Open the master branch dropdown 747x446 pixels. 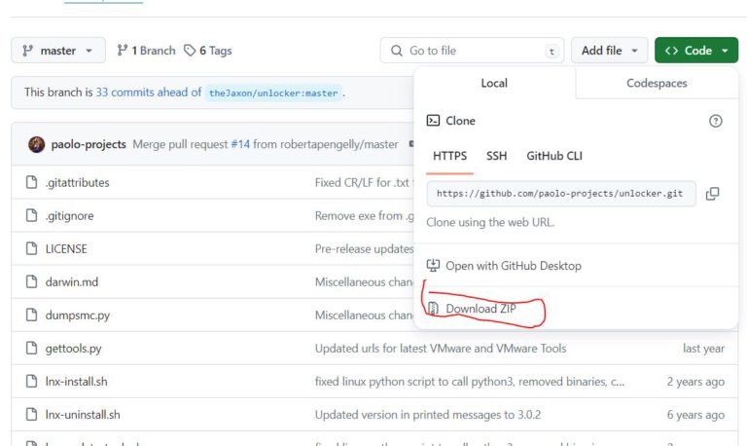pos(58,51)
